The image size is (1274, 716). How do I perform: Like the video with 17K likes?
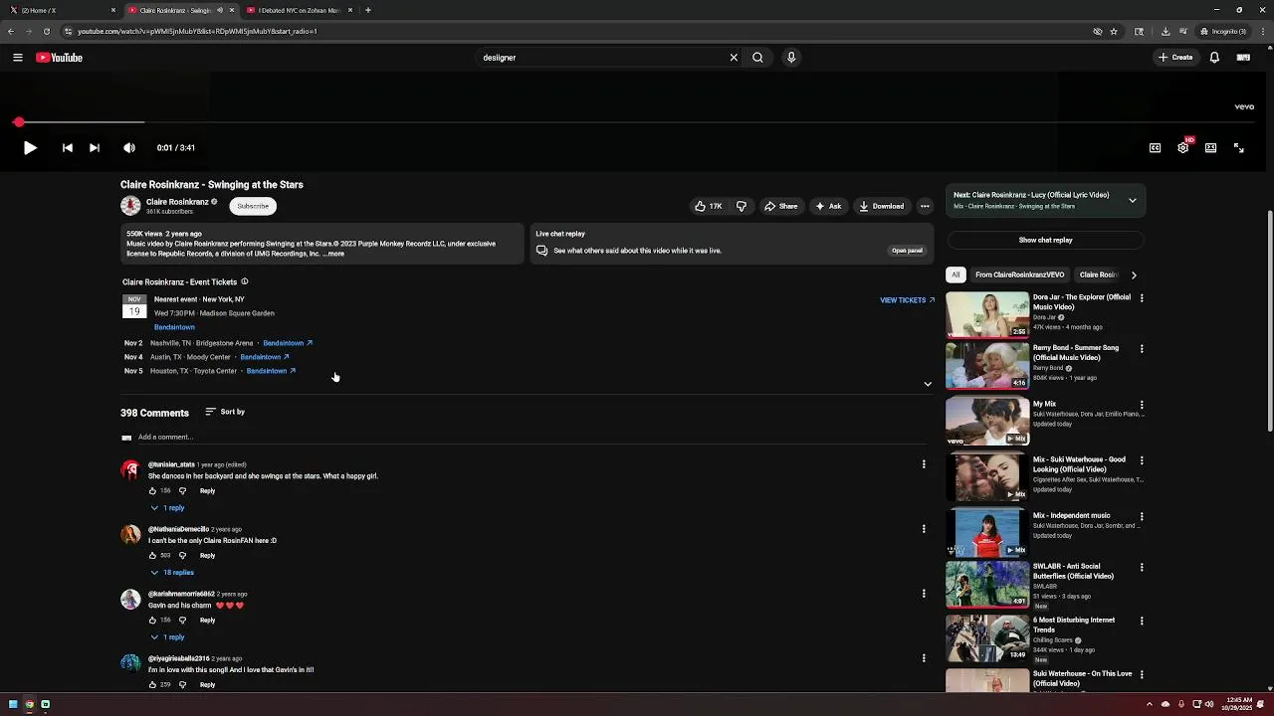tap(709, 206)
